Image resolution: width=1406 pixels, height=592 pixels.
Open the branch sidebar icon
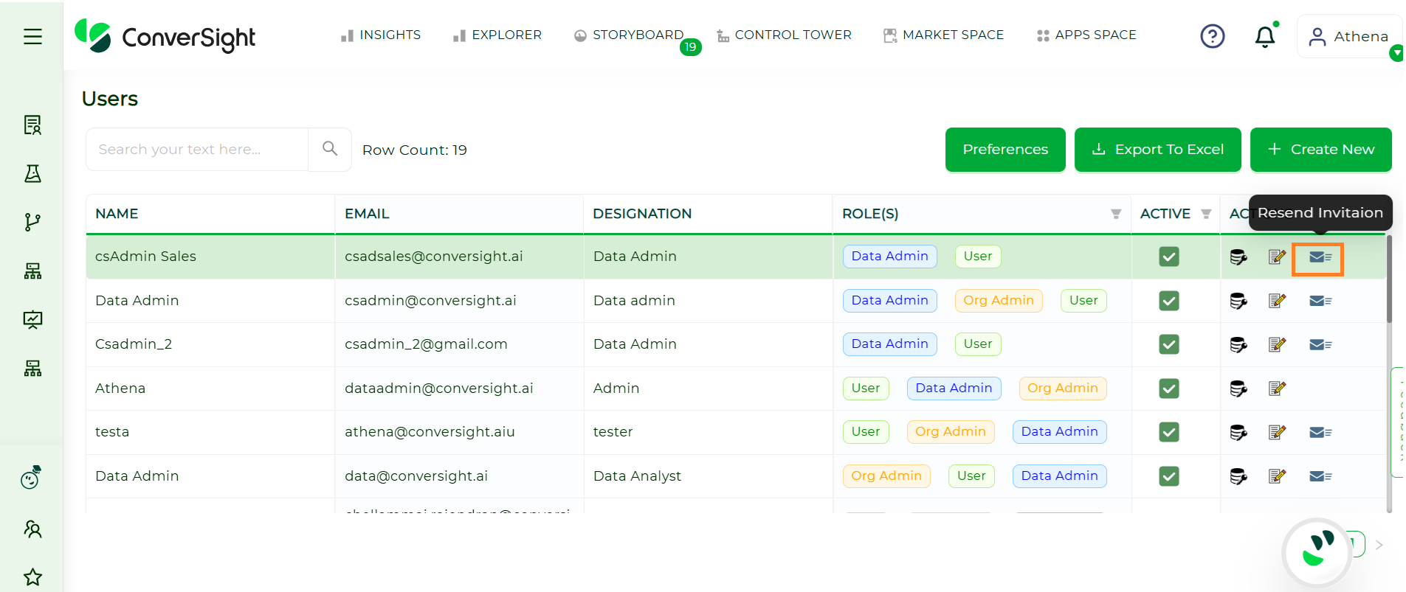32,222
